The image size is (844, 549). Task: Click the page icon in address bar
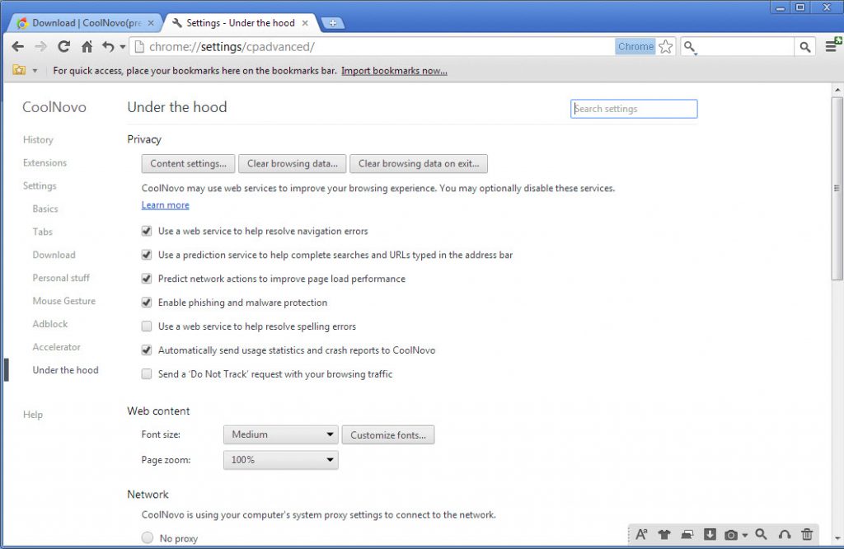pos(139,47)
